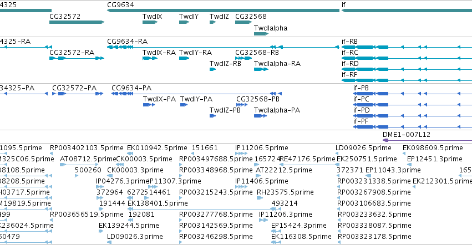
Task: Click the 'if' gene label
Action: tap(343, 5)
